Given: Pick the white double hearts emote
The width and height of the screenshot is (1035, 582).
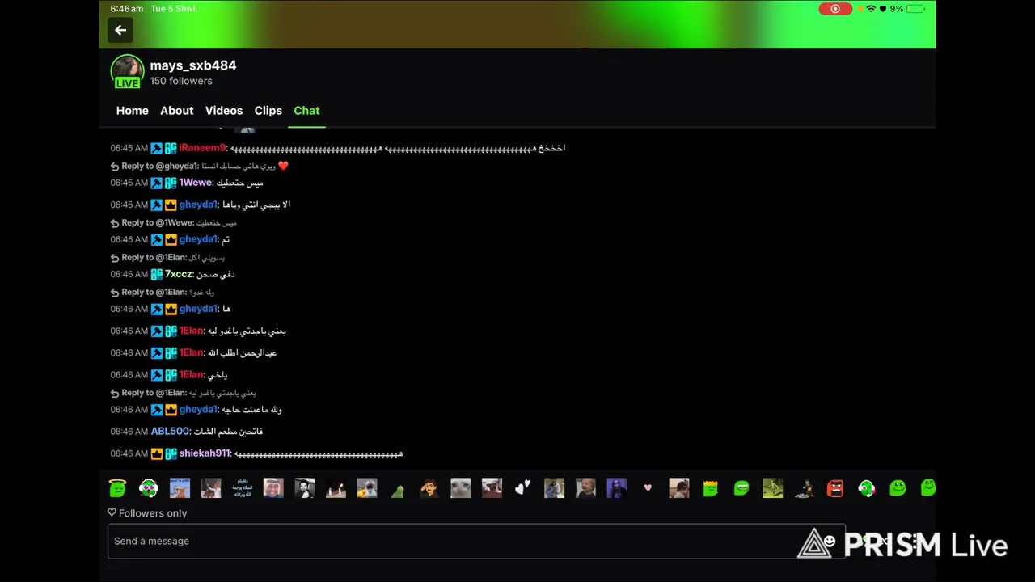Looking at the screenshot, I should coord(522,487).
